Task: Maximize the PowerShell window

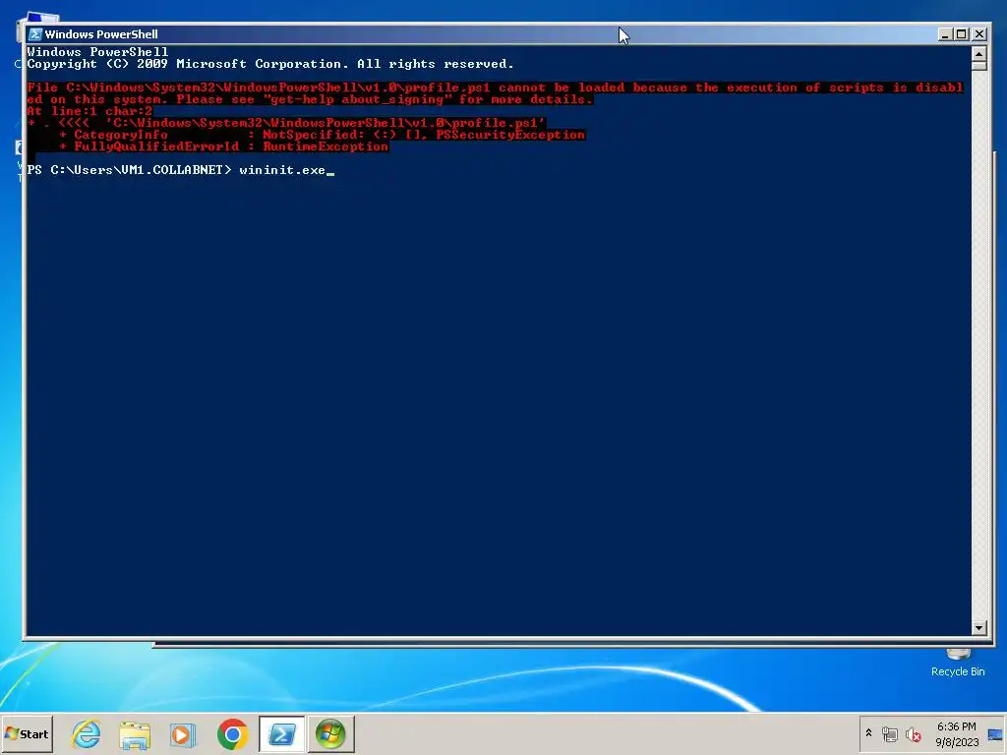Action: click(962, 34)
